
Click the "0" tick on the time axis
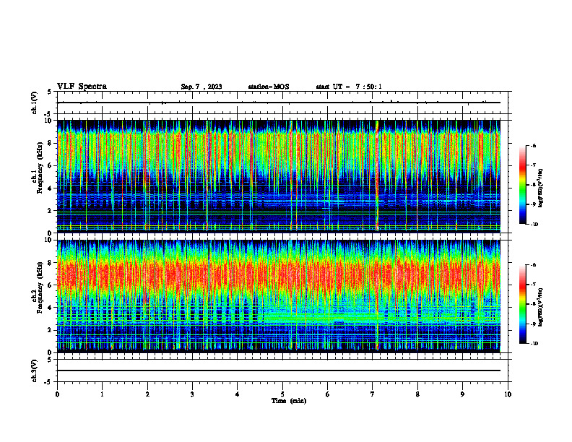57,394
